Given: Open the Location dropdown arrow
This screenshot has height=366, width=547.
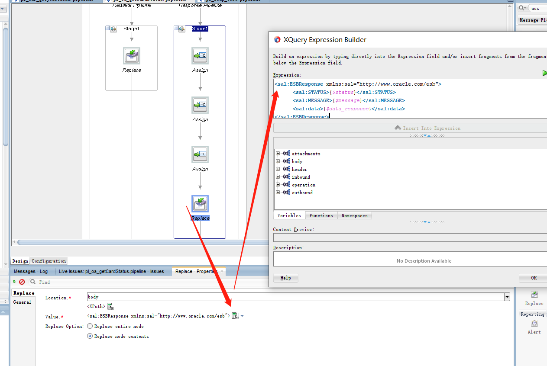Looking at the screenshot, I should (507, 297).
